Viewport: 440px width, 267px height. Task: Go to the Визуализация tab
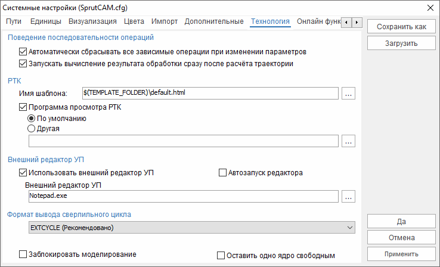point(92,21)
